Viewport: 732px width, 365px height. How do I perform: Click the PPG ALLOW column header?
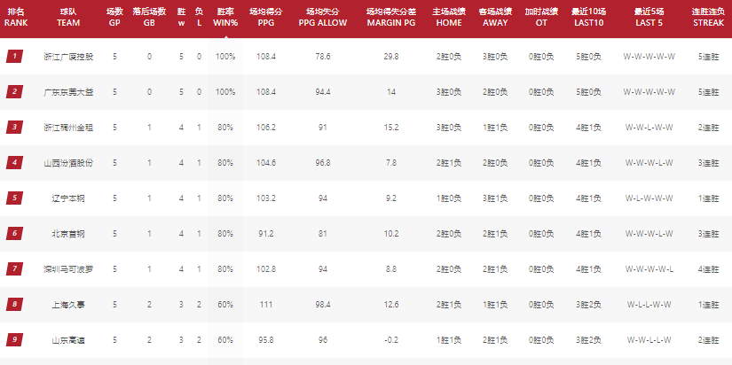(x=323, y=17)
